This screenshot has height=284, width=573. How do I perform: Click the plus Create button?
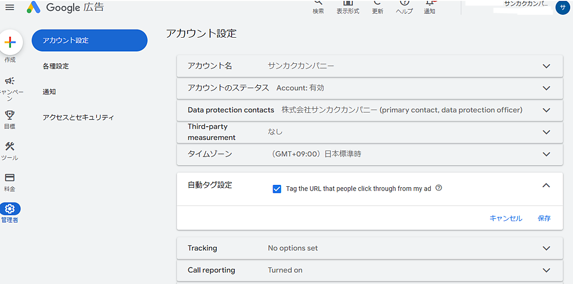coord(10,42)
